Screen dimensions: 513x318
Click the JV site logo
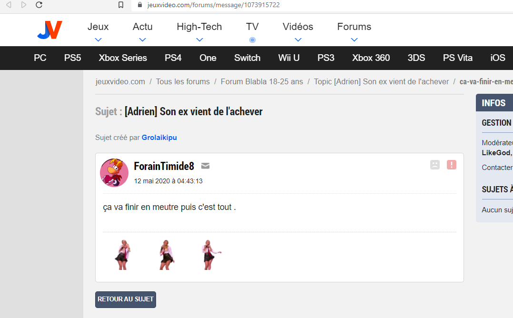pos(49,30)
